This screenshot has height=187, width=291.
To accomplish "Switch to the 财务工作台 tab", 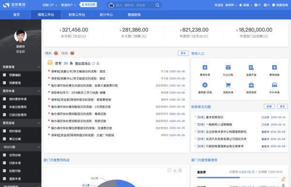I will point(77,15).
